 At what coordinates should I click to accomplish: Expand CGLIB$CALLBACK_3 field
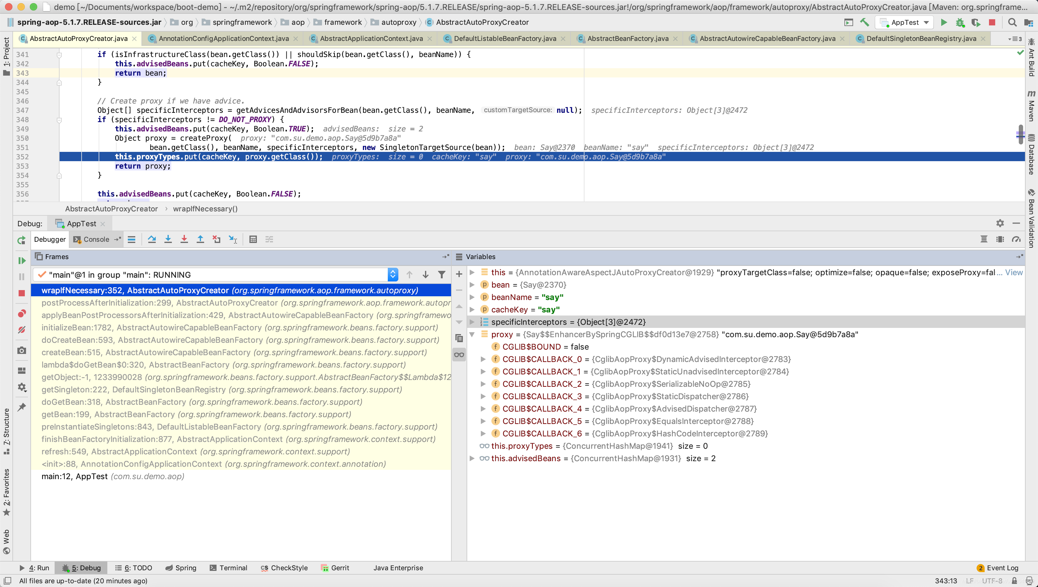pos(483,396)
